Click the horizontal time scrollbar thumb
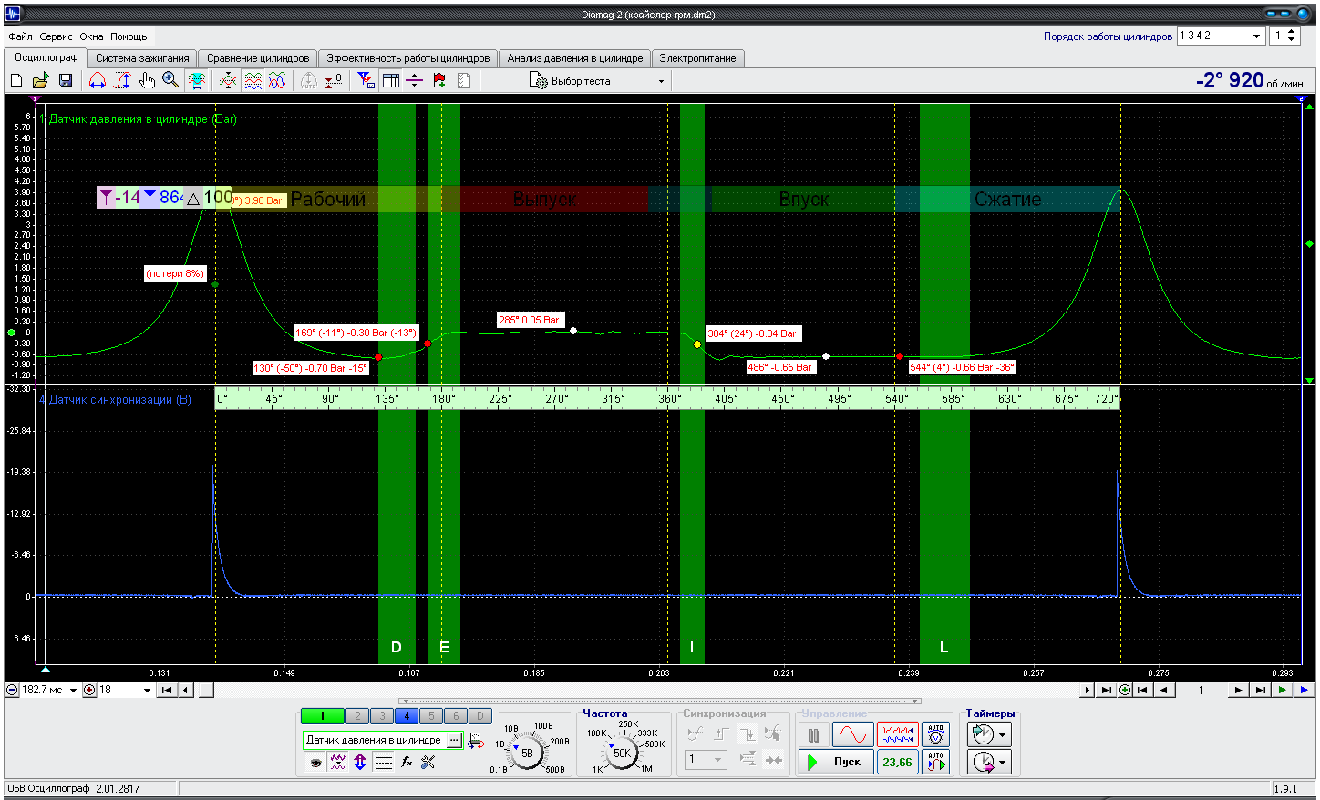This screenshot has width=1320, height=800. pos(206,691)
